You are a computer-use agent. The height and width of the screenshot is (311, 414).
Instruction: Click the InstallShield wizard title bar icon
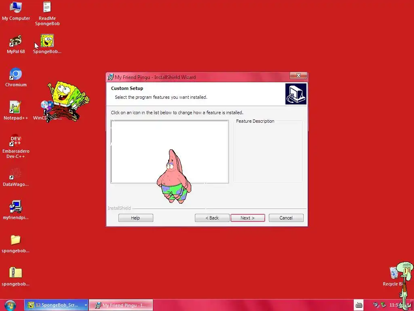click(x=110, y=77)
